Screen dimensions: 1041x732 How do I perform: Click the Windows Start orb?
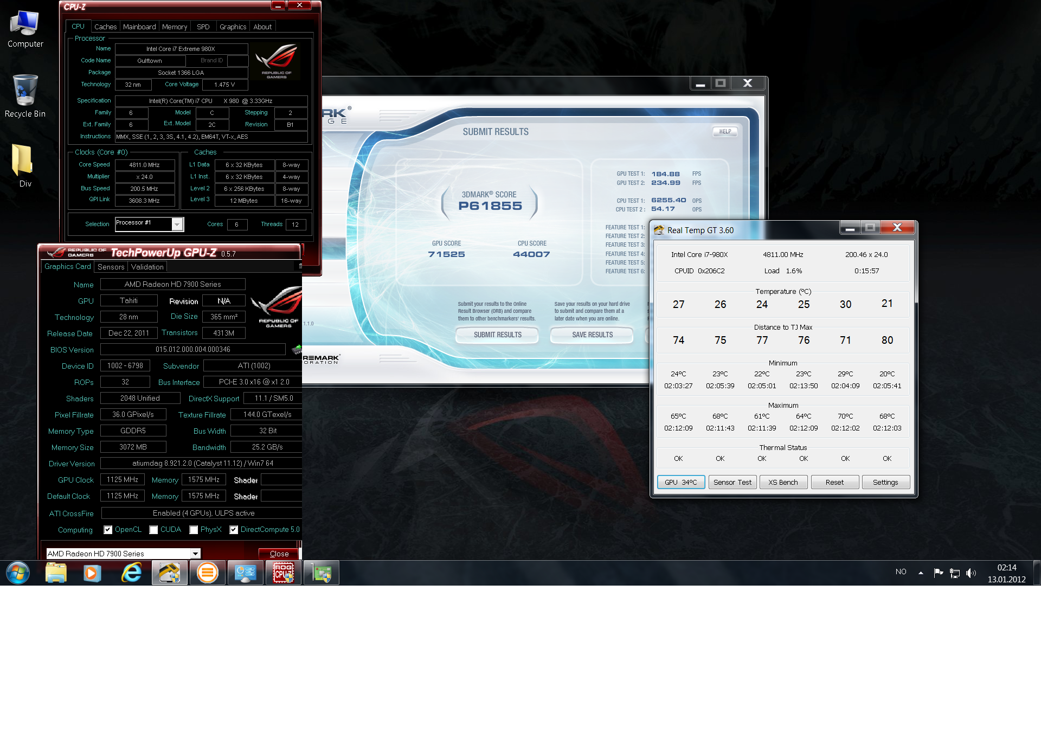click(x=18, y=573)
